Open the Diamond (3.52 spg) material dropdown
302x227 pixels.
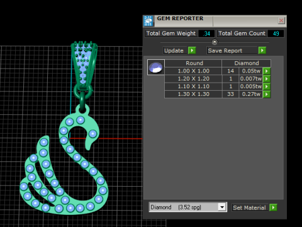coord(222,207)
